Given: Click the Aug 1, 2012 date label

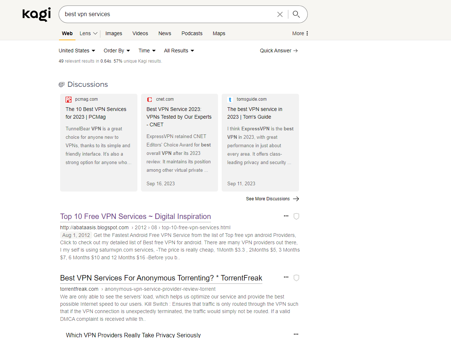Looking at the screenshot, I should 76,235.
